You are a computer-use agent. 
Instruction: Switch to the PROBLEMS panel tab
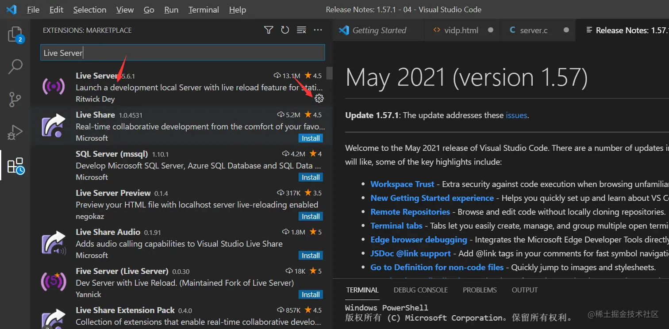click(480, 290)
